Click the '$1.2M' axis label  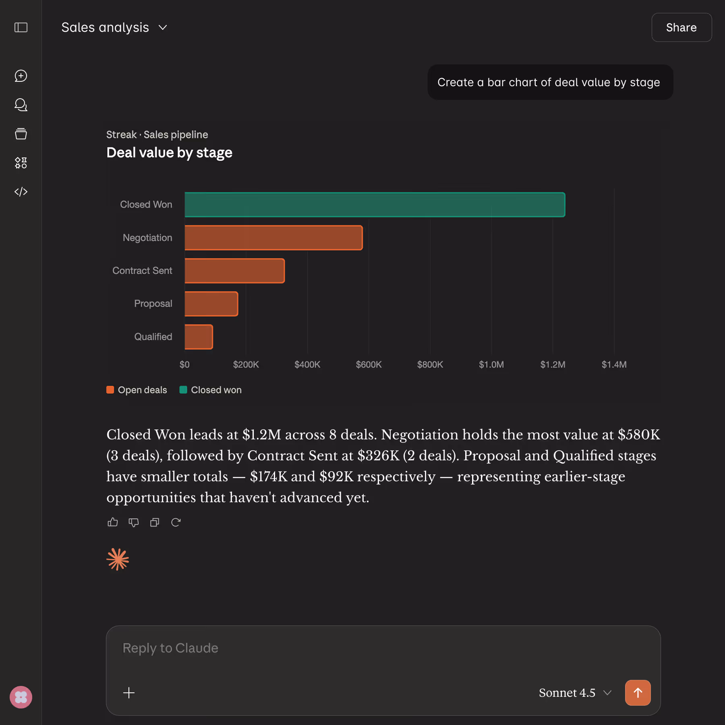(x=553, y=365)
